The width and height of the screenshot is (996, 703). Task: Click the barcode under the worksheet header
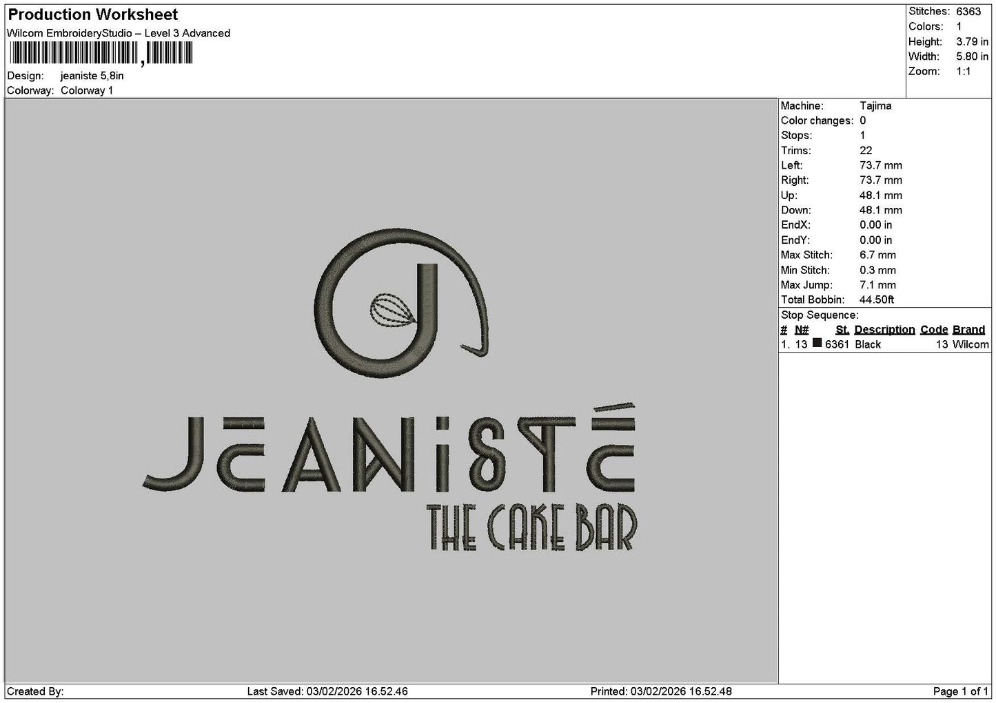[102, 54]
